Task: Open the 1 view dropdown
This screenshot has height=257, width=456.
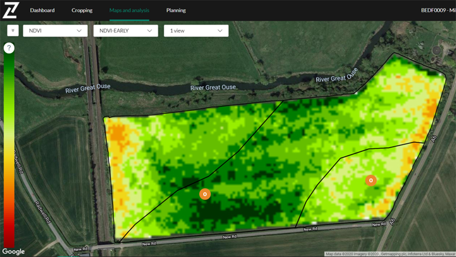Action: pyautogui.click(x=196, y=31)
